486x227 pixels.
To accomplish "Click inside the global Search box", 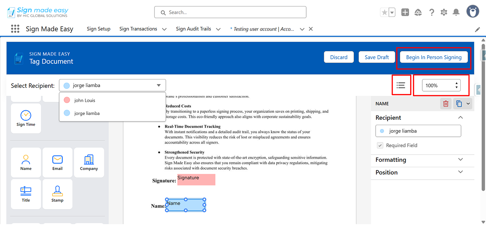I will point(230,12).
